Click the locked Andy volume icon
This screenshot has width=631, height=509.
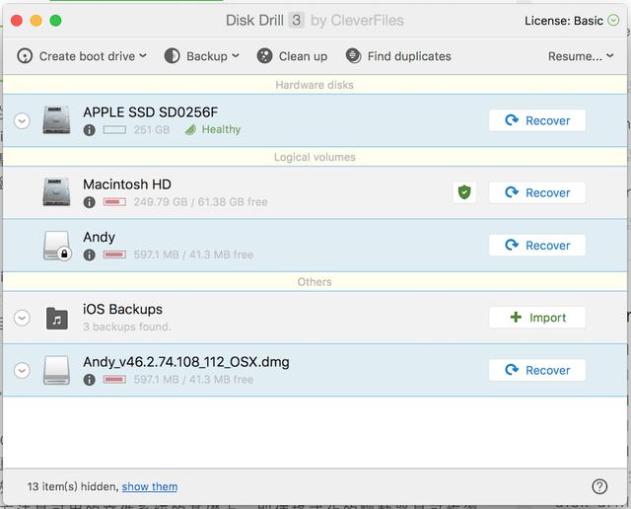(x=57, y=246)
